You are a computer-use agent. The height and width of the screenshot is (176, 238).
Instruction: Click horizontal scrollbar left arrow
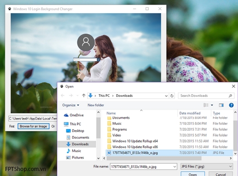(x=104, y=158)
